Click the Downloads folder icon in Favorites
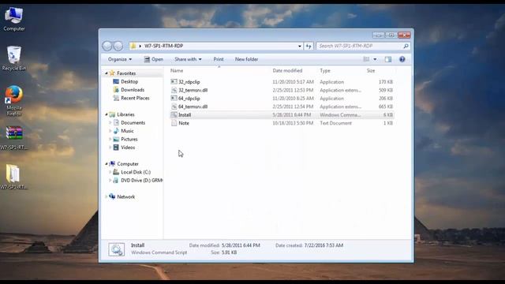The height and width of the screenshot is (284, 505). pos(116,90)
